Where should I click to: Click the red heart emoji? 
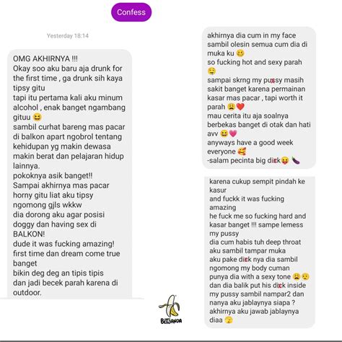pos(240,107)
